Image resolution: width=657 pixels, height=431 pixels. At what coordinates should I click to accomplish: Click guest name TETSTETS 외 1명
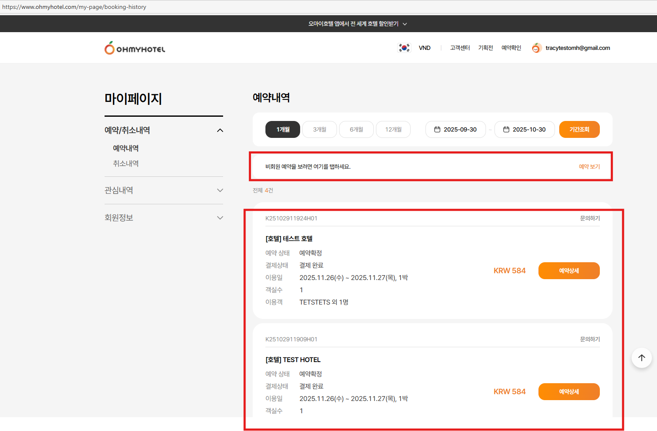pyautogui.click(x=324, y=302)
